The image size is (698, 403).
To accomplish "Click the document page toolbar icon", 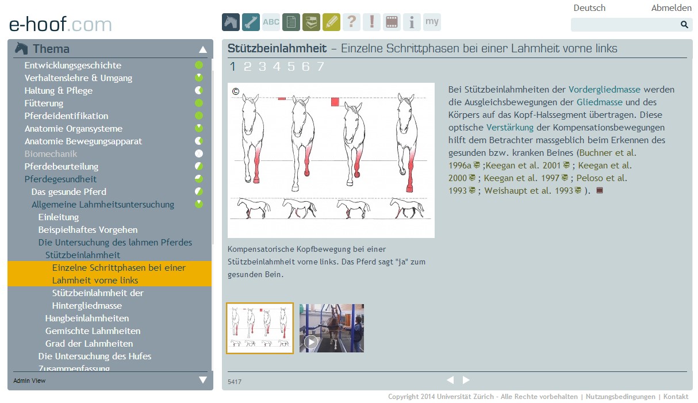I will pyautogui.click(x=291, y=22).
